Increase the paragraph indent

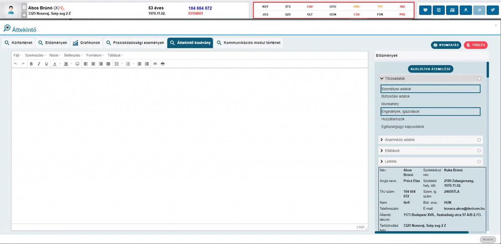click(147, 64)
